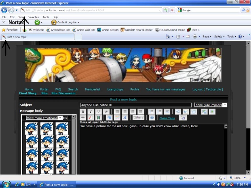Toggle bold formatting in message editor
The image size is (251, 188).
point(83,112)
